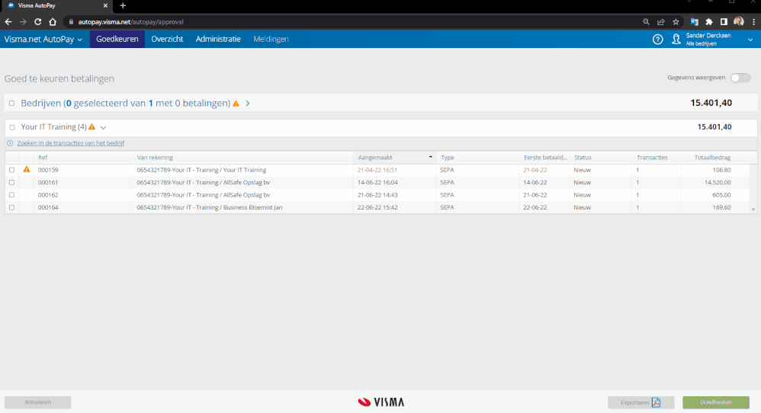Select payment 000162 checkbox
Screen dimensions: 761x413
(x=11, y=195)
